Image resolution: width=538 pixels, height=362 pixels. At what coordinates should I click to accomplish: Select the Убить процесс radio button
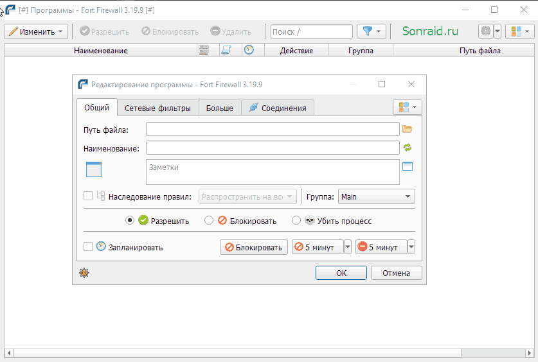click(296, 220)
